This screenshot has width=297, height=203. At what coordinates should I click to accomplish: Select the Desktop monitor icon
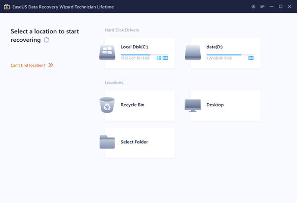pyautogui.click(x=193, y=105)
